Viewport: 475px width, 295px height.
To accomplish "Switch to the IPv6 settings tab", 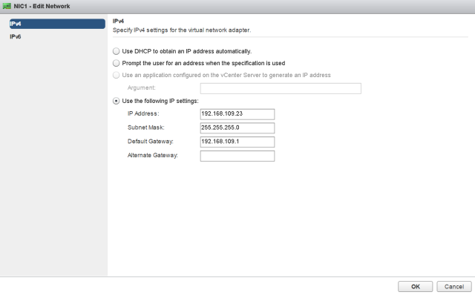I will 15,36.
